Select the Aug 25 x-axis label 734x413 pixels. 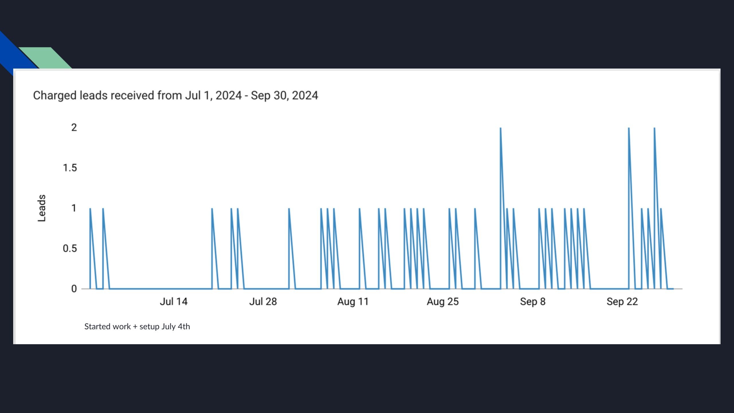pyautogui.click(x=442, y=302)
